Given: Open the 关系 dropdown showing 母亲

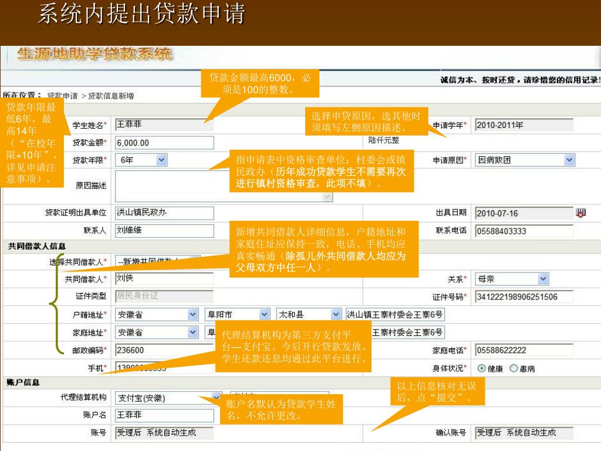Looking at the screenshot, I should pyautogui.click(x=543, y=280).
